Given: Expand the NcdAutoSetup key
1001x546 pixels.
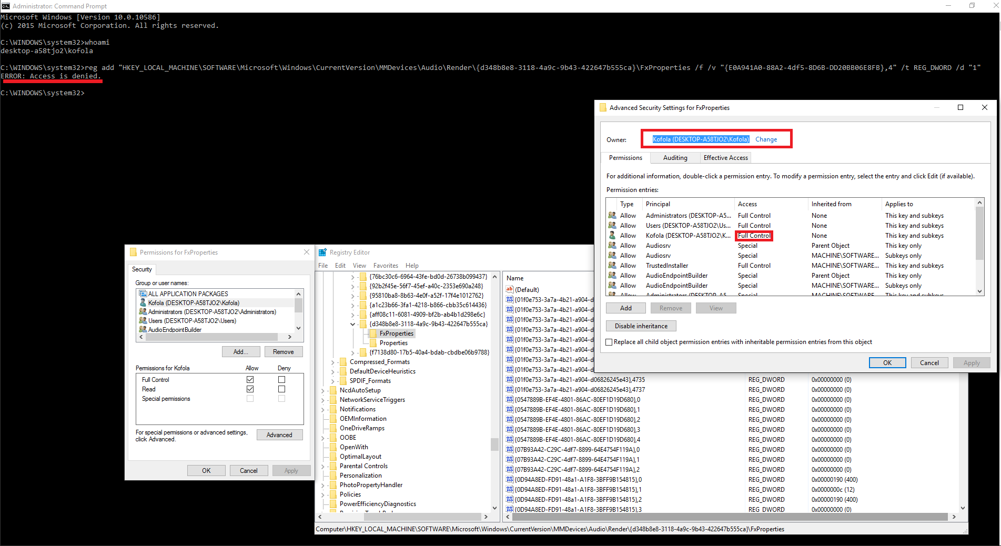Looking at the screenshot, I should click(x=323, y=390).
